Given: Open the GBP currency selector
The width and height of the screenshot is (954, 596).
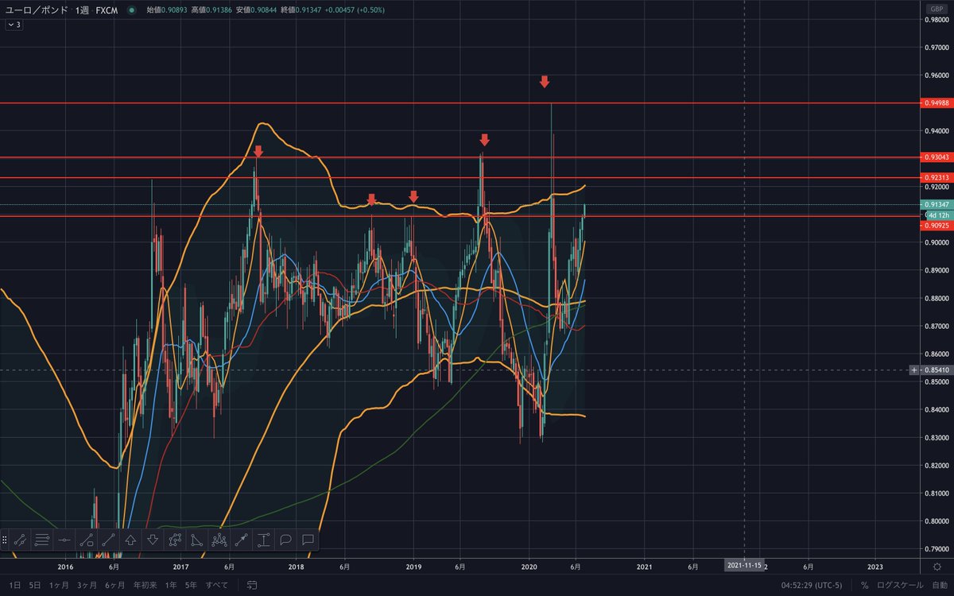Looking at the screenshot, I should 936,9.
